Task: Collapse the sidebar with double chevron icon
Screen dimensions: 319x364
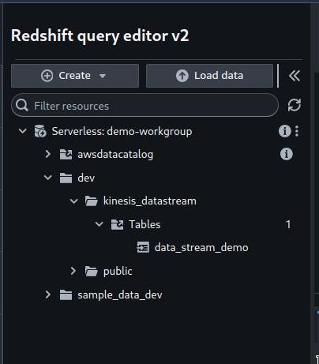Action: (295, 76)
